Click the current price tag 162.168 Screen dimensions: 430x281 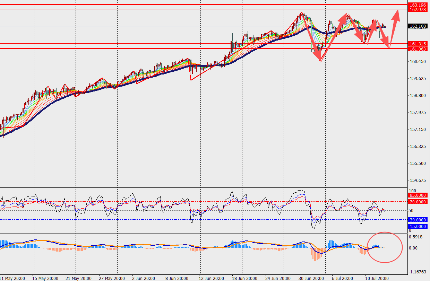[418, 26]
